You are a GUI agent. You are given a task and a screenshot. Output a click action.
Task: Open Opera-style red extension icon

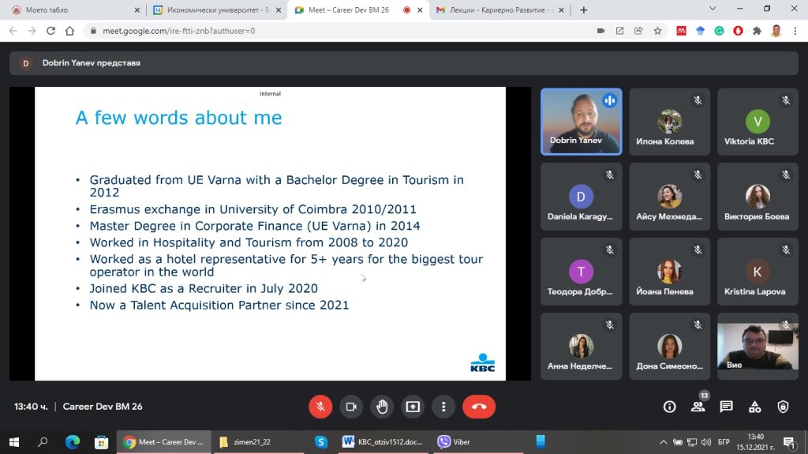[738, 31]
